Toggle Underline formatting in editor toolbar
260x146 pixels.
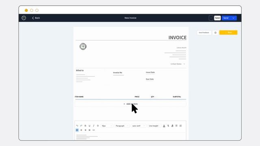89,126
